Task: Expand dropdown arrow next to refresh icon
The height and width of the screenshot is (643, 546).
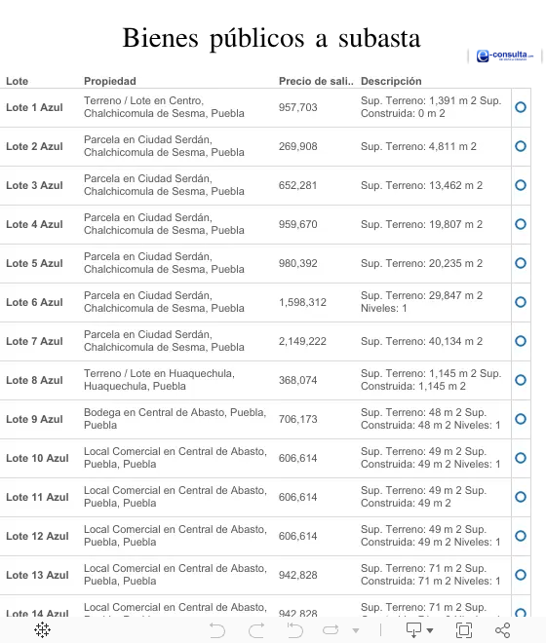Action: pyautogui.click(x=356, y=630)
